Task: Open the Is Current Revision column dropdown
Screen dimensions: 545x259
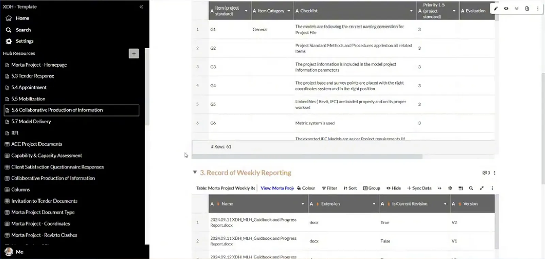Action: coord(445,204)
